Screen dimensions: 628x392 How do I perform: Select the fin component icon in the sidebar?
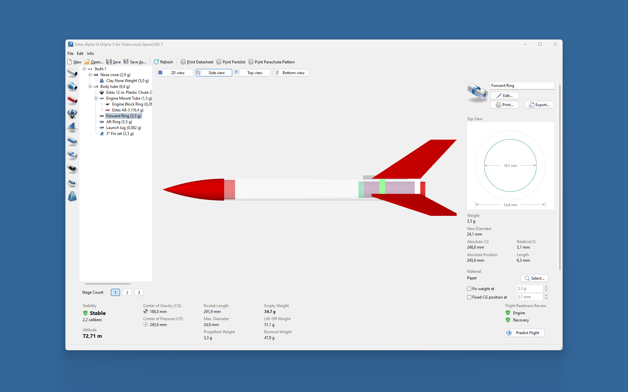tap(72, 127)
